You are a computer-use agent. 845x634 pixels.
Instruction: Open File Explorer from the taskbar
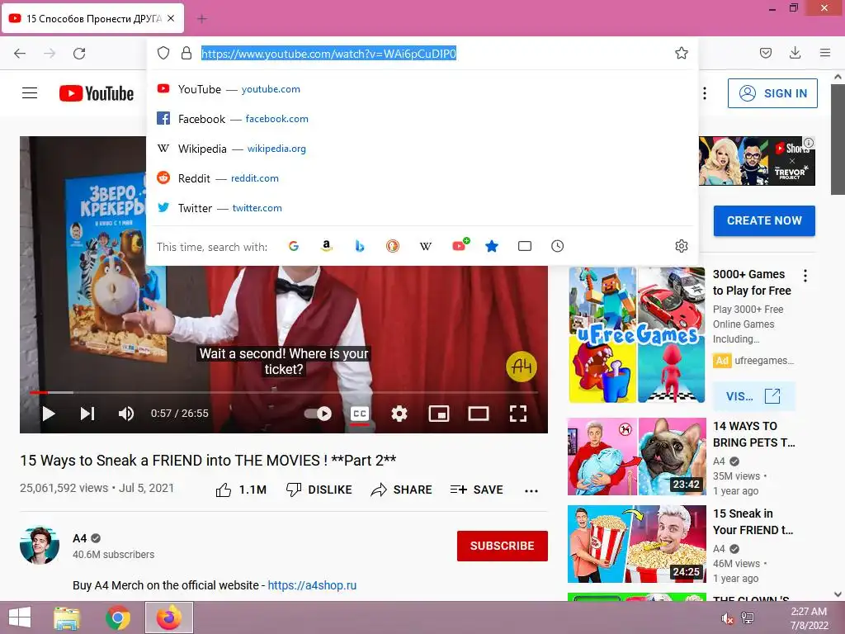point(67,617)
